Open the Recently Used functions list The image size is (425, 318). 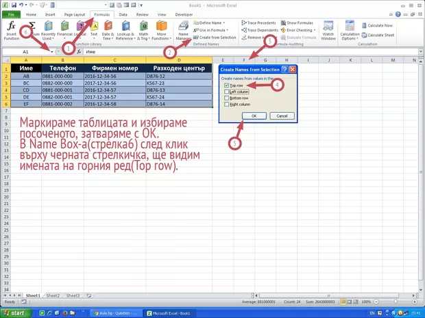pyautogui.click(x=48, y=30)
